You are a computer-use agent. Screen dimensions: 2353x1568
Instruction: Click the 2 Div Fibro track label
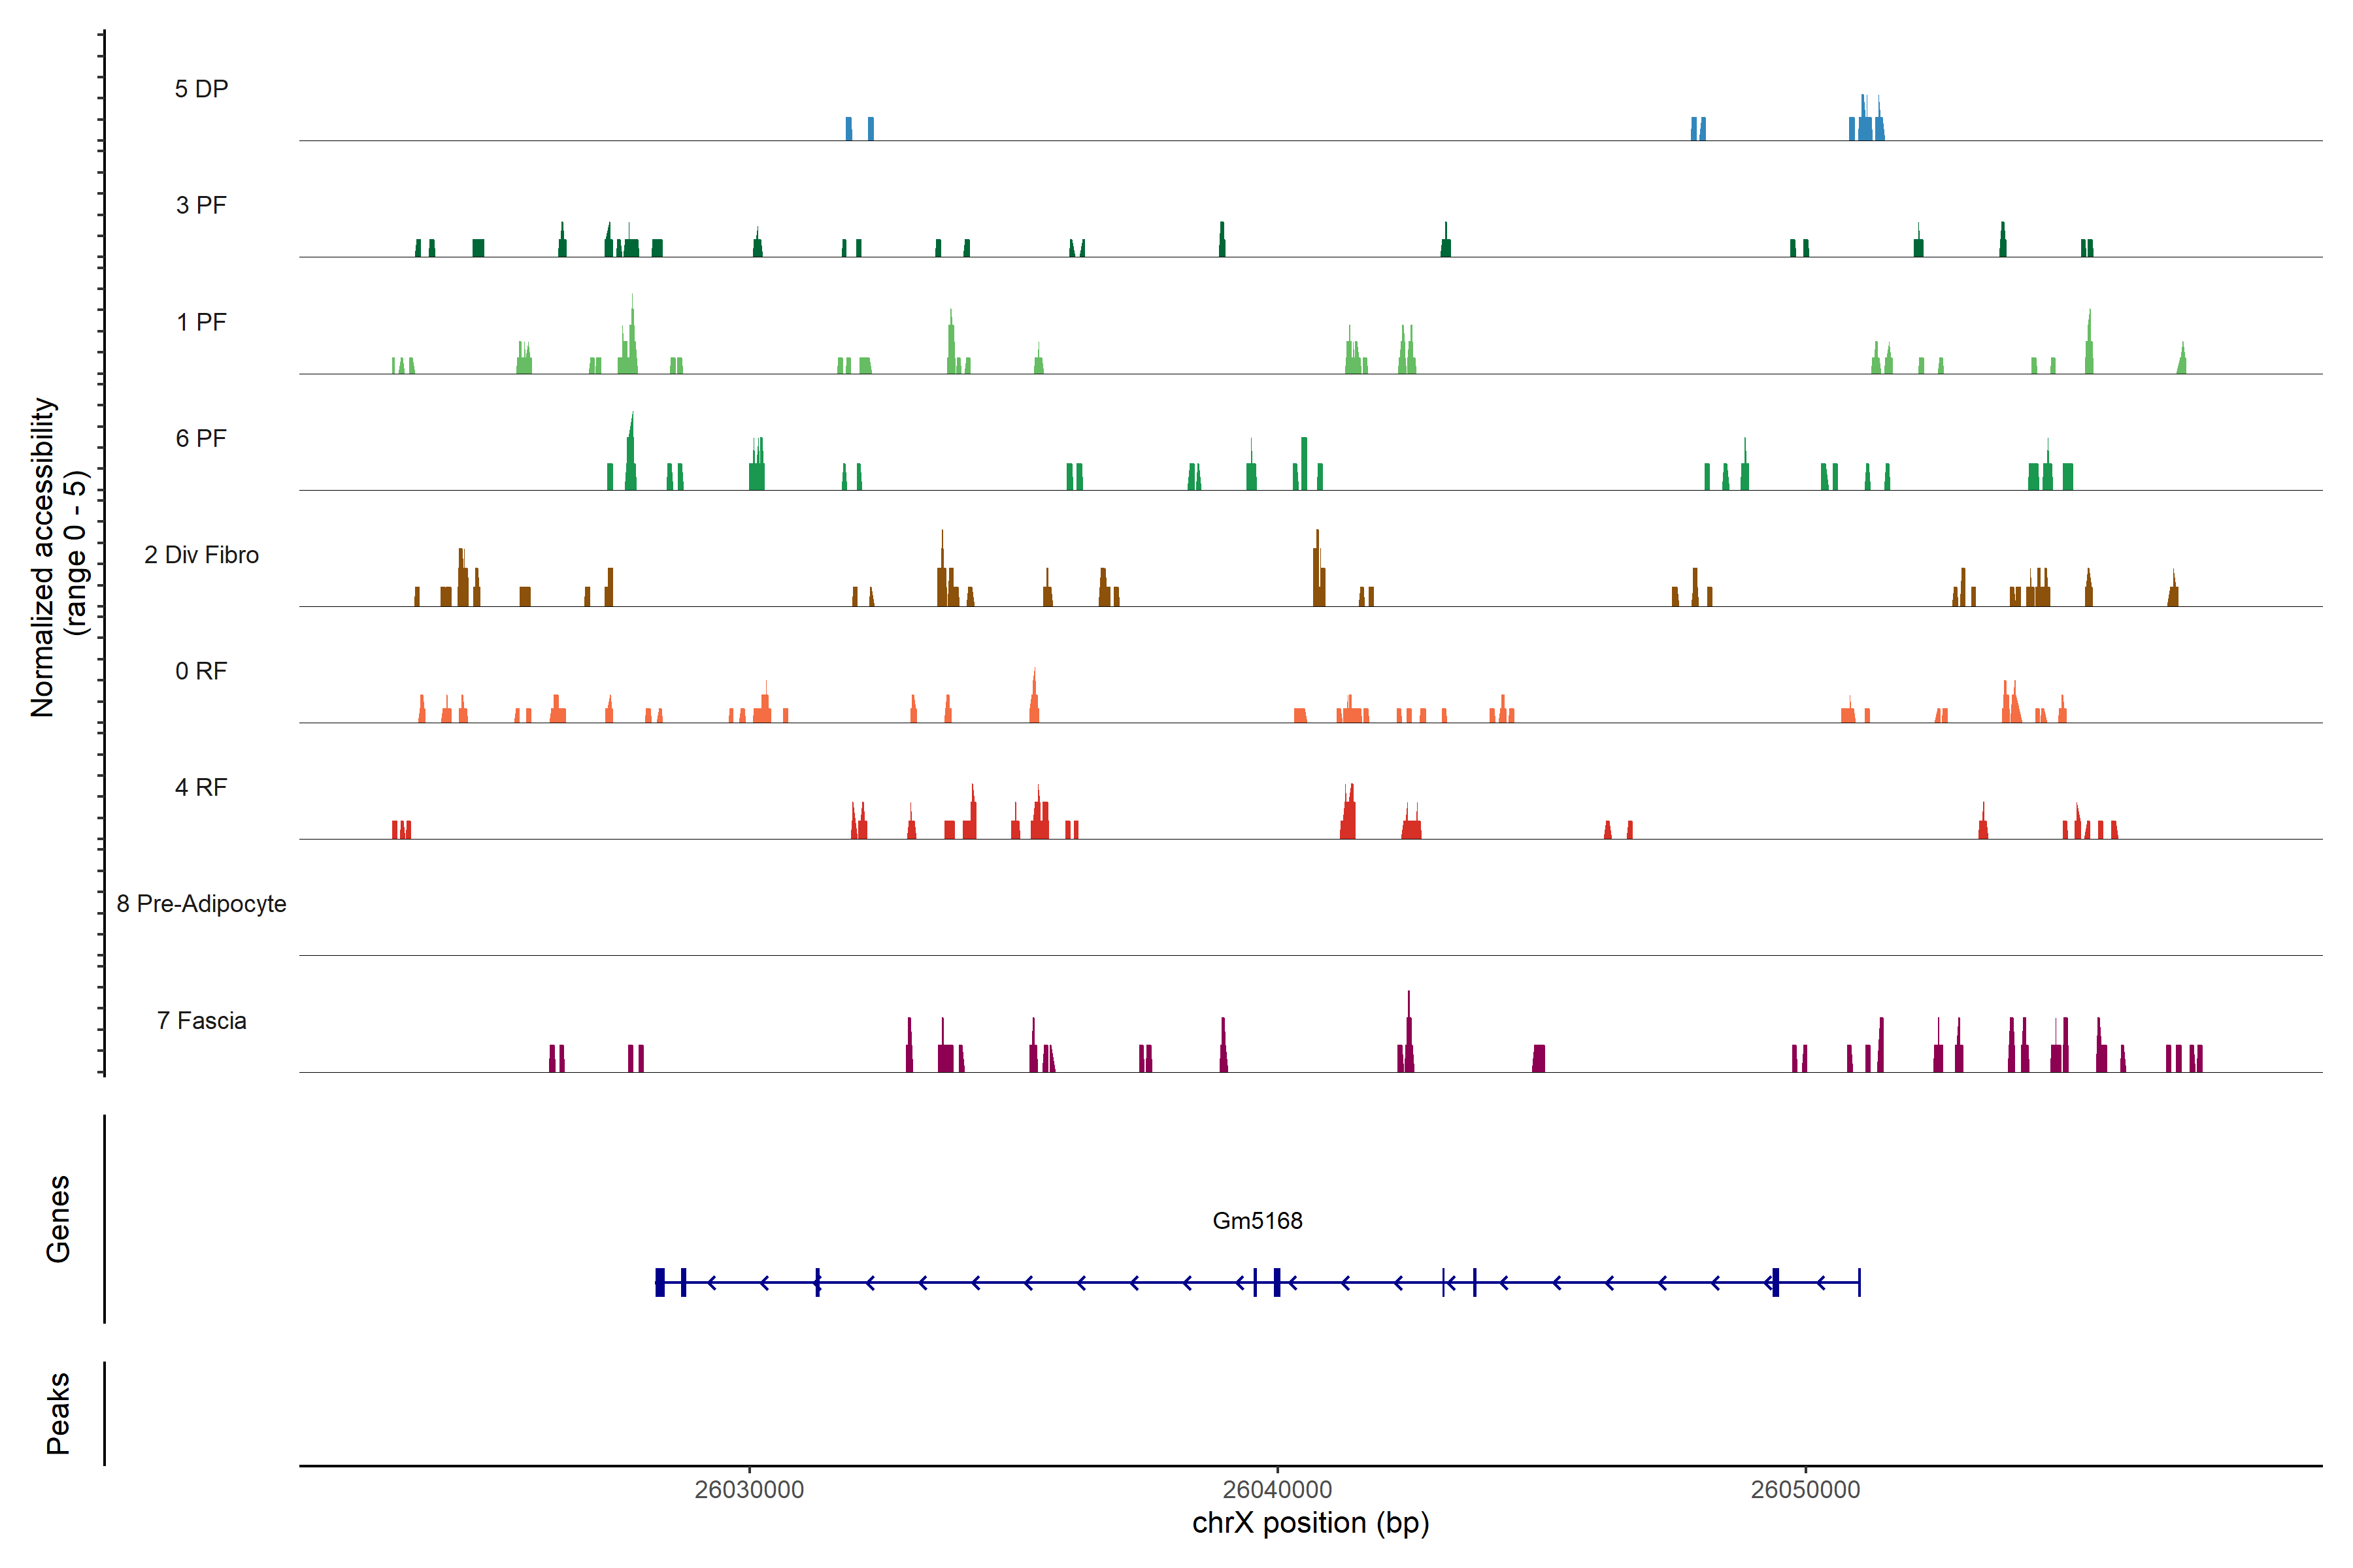pyautogui.click(x=201, y=555)
